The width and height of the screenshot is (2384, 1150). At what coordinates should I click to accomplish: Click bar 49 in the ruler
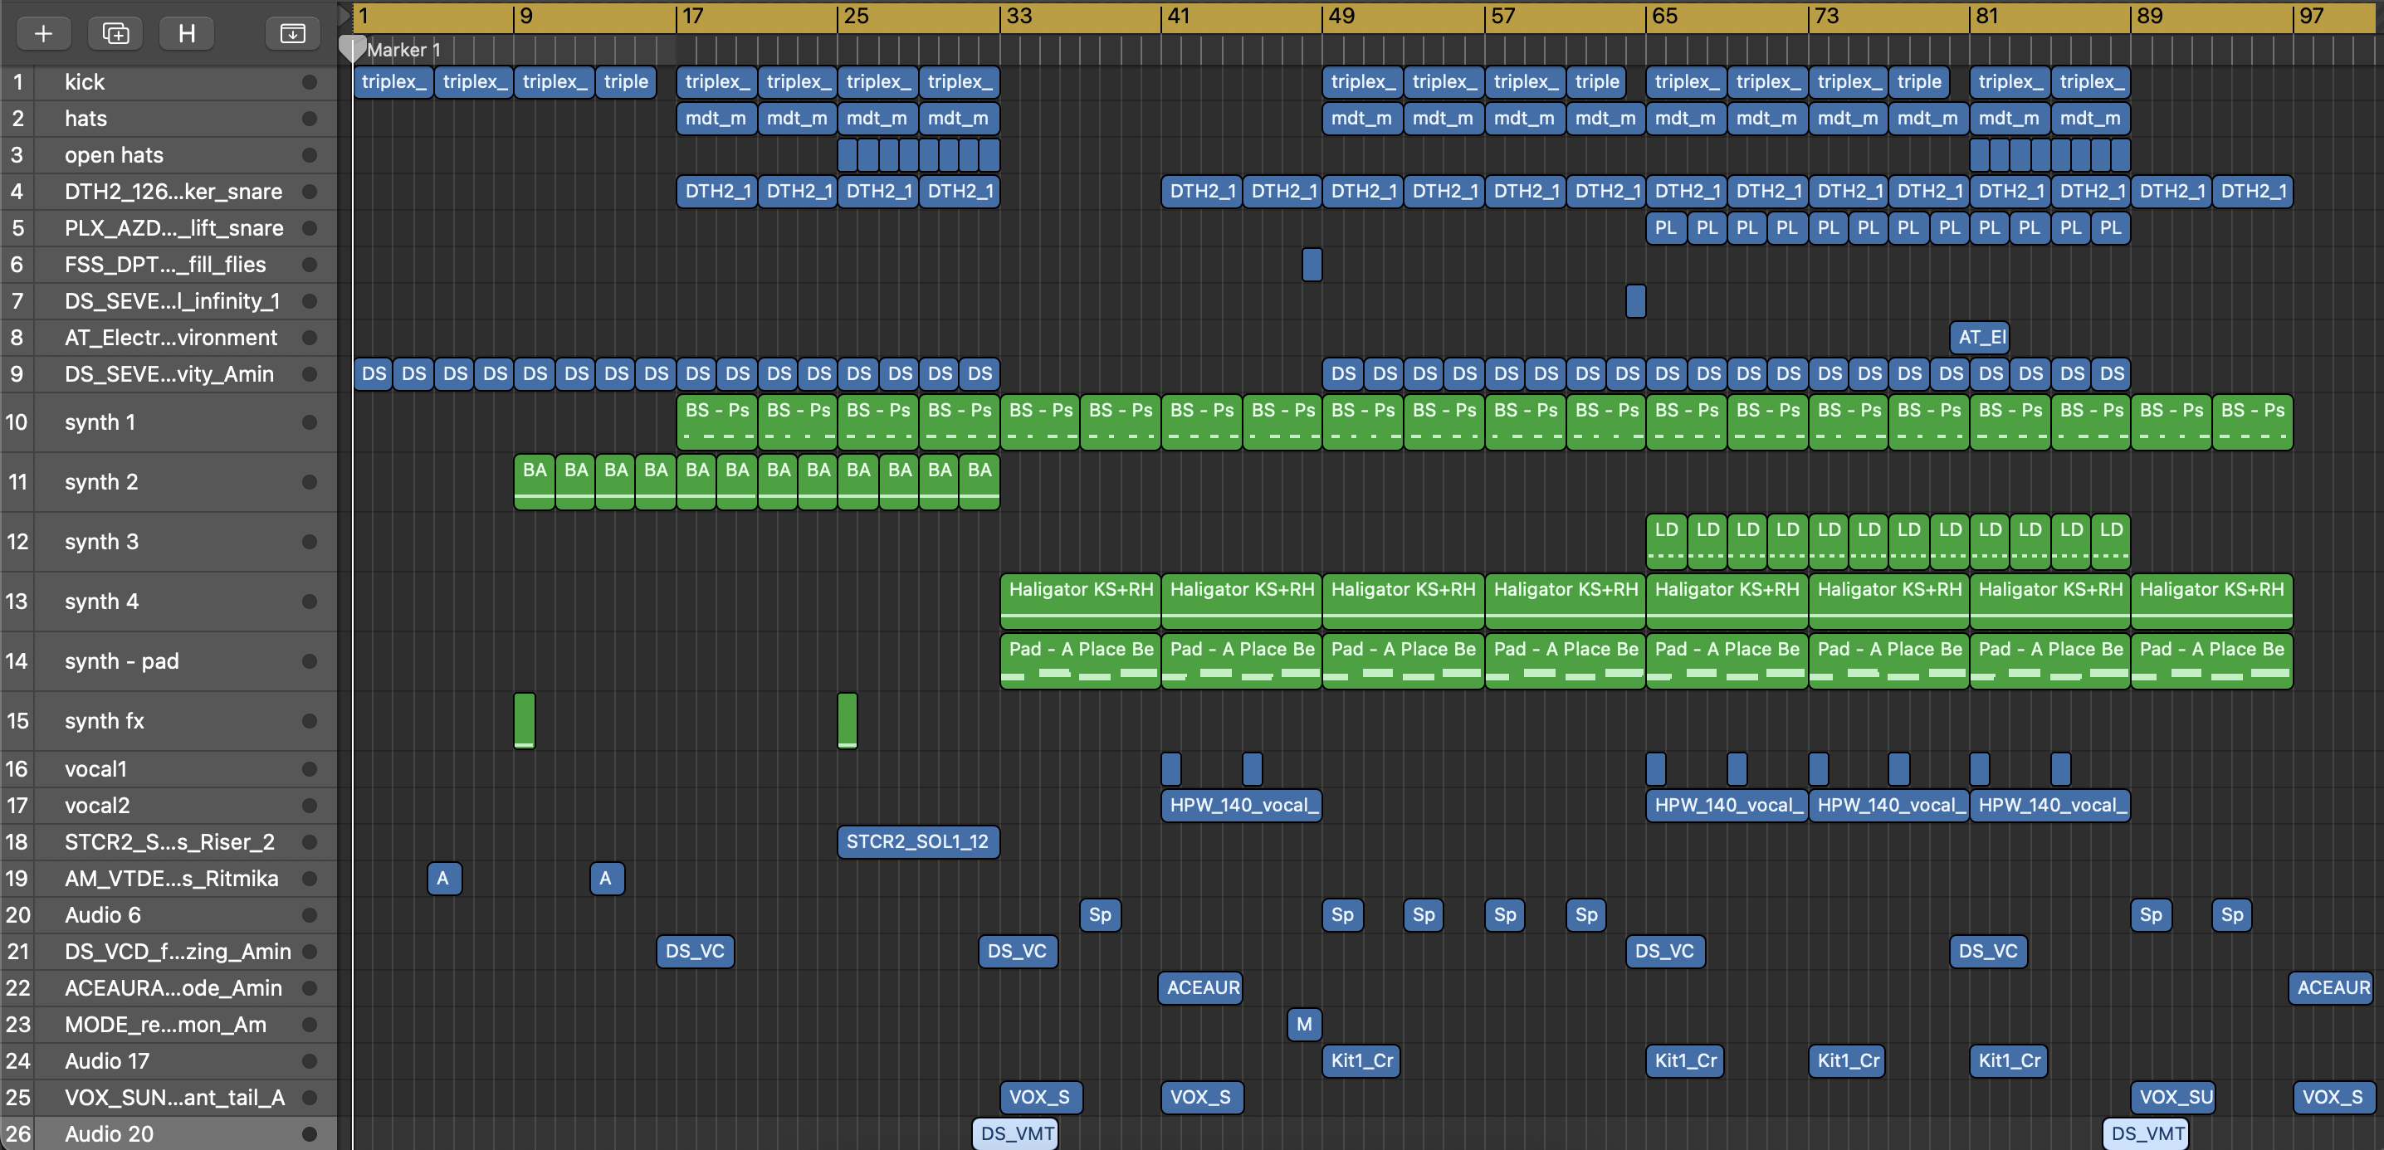1341,16
